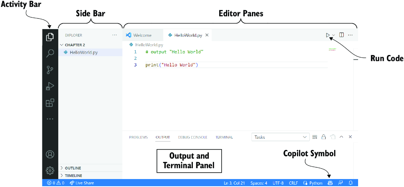The height and width of the screenshot is (187, 404).
Task: Click the editor minimap preview
Action: (333, 49)
